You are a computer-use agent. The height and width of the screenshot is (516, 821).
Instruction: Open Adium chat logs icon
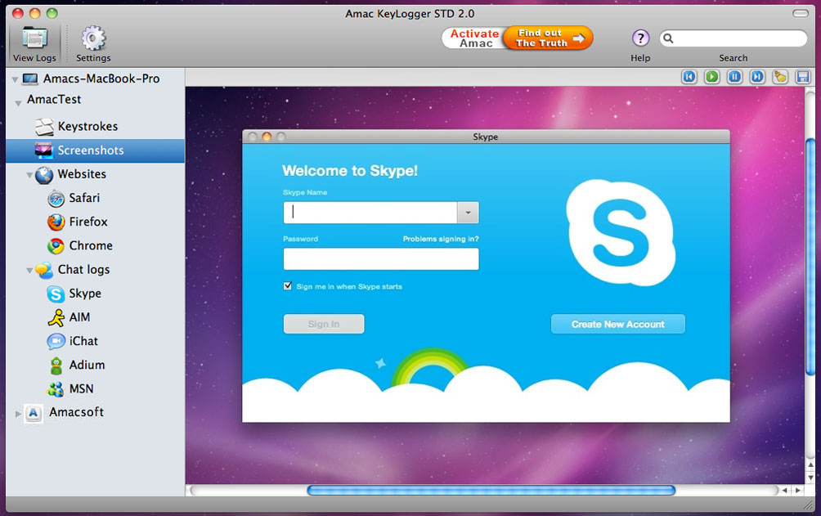pos(56,366)
